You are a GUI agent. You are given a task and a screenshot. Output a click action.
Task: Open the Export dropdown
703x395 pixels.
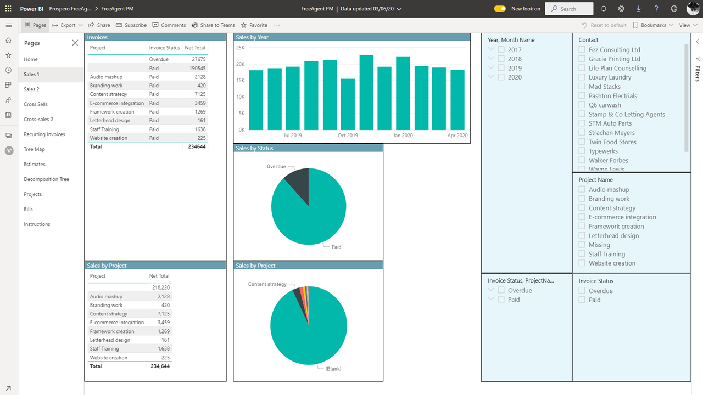pyautogui.click(x=67, y=25)
